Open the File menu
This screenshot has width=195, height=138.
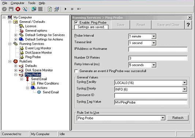[5, 3]
